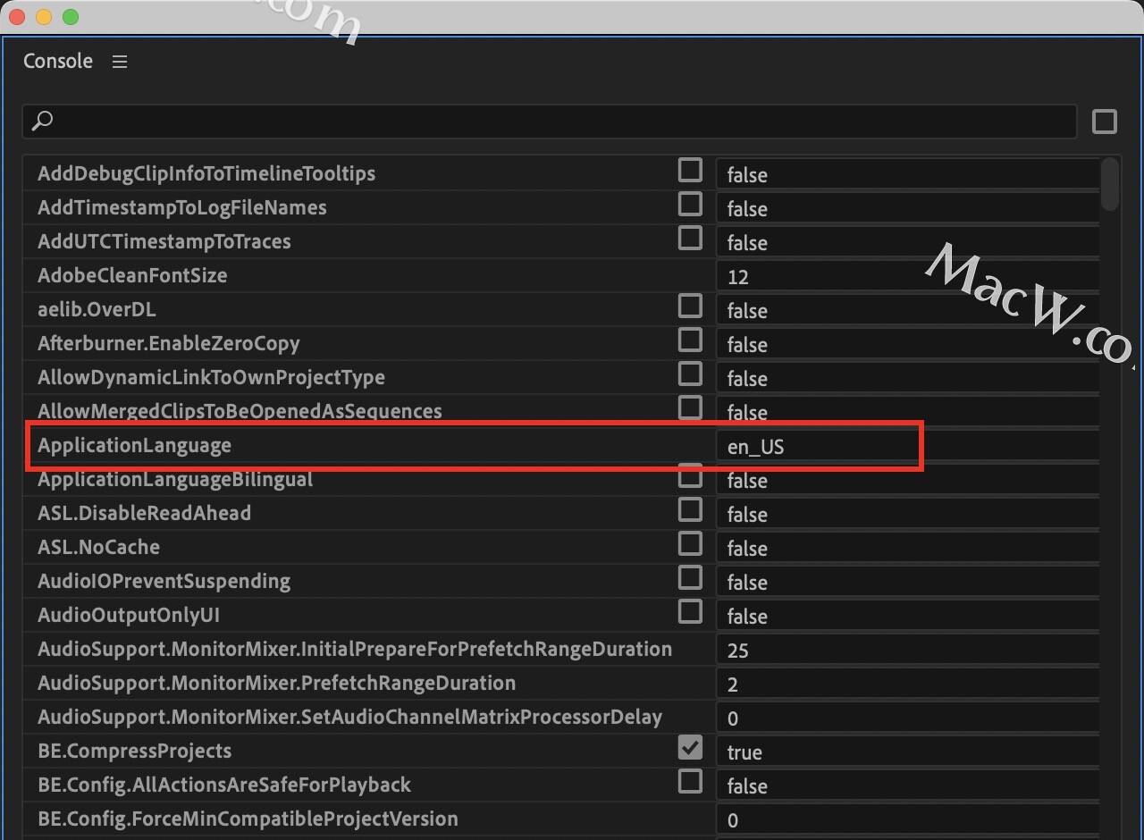Enable AddTimestampToLogFileNames checkbox
Viewport: 1144px width, 840px height.
[x=690, y=204]
